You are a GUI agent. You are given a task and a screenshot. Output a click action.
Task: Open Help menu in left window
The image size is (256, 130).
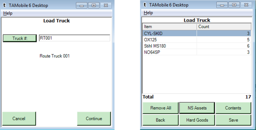tap(8, 13)
